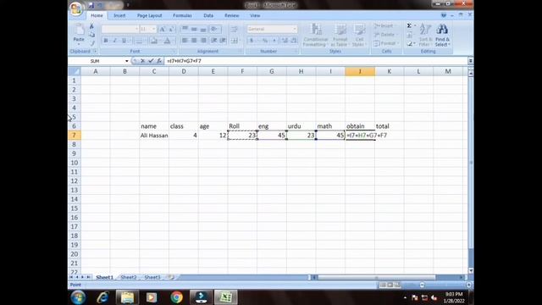This screenshot has height=305, width=542.
Task: Switch to the Data ribbon tab
Action: (x=208, y=15)
